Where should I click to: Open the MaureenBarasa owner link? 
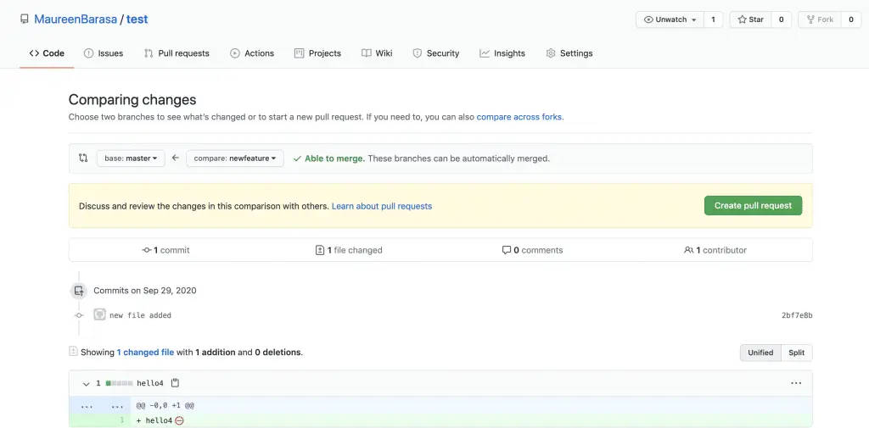coord(76,19)
